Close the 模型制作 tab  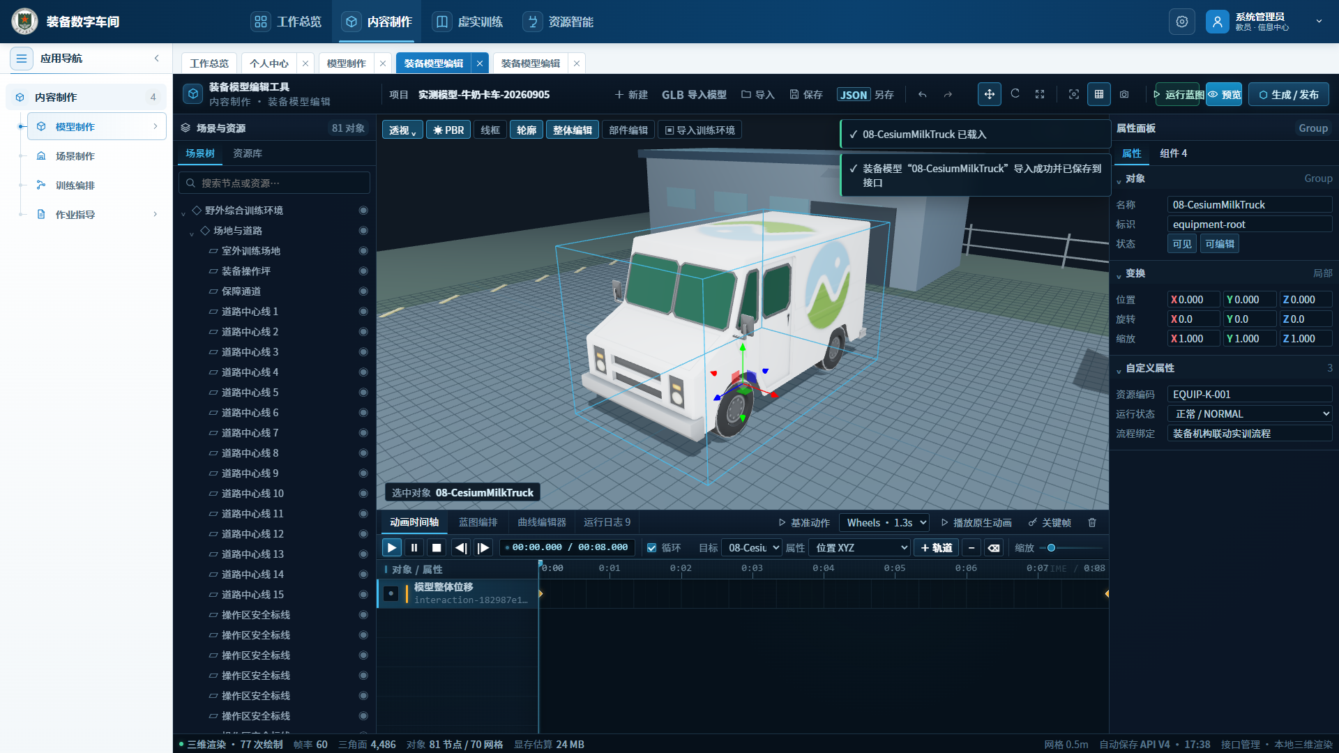point(382,63)
